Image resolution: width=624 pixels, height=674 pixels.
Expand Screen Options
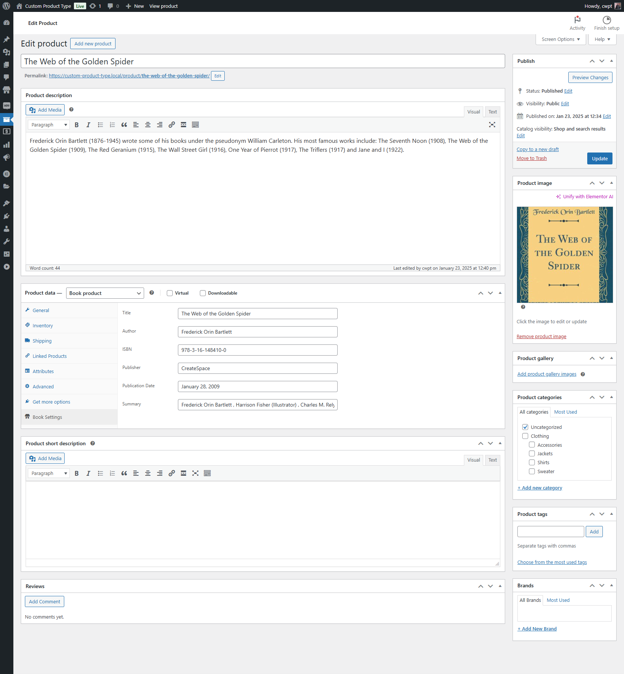560,39
